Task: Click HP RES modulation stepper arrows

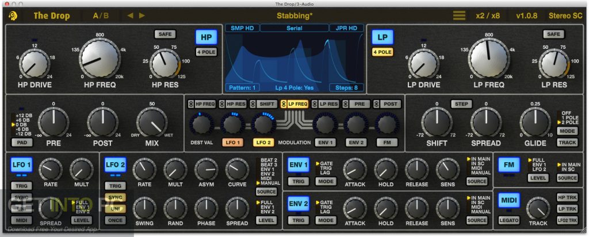Action: pyautogui.click(x=221, y=104)
